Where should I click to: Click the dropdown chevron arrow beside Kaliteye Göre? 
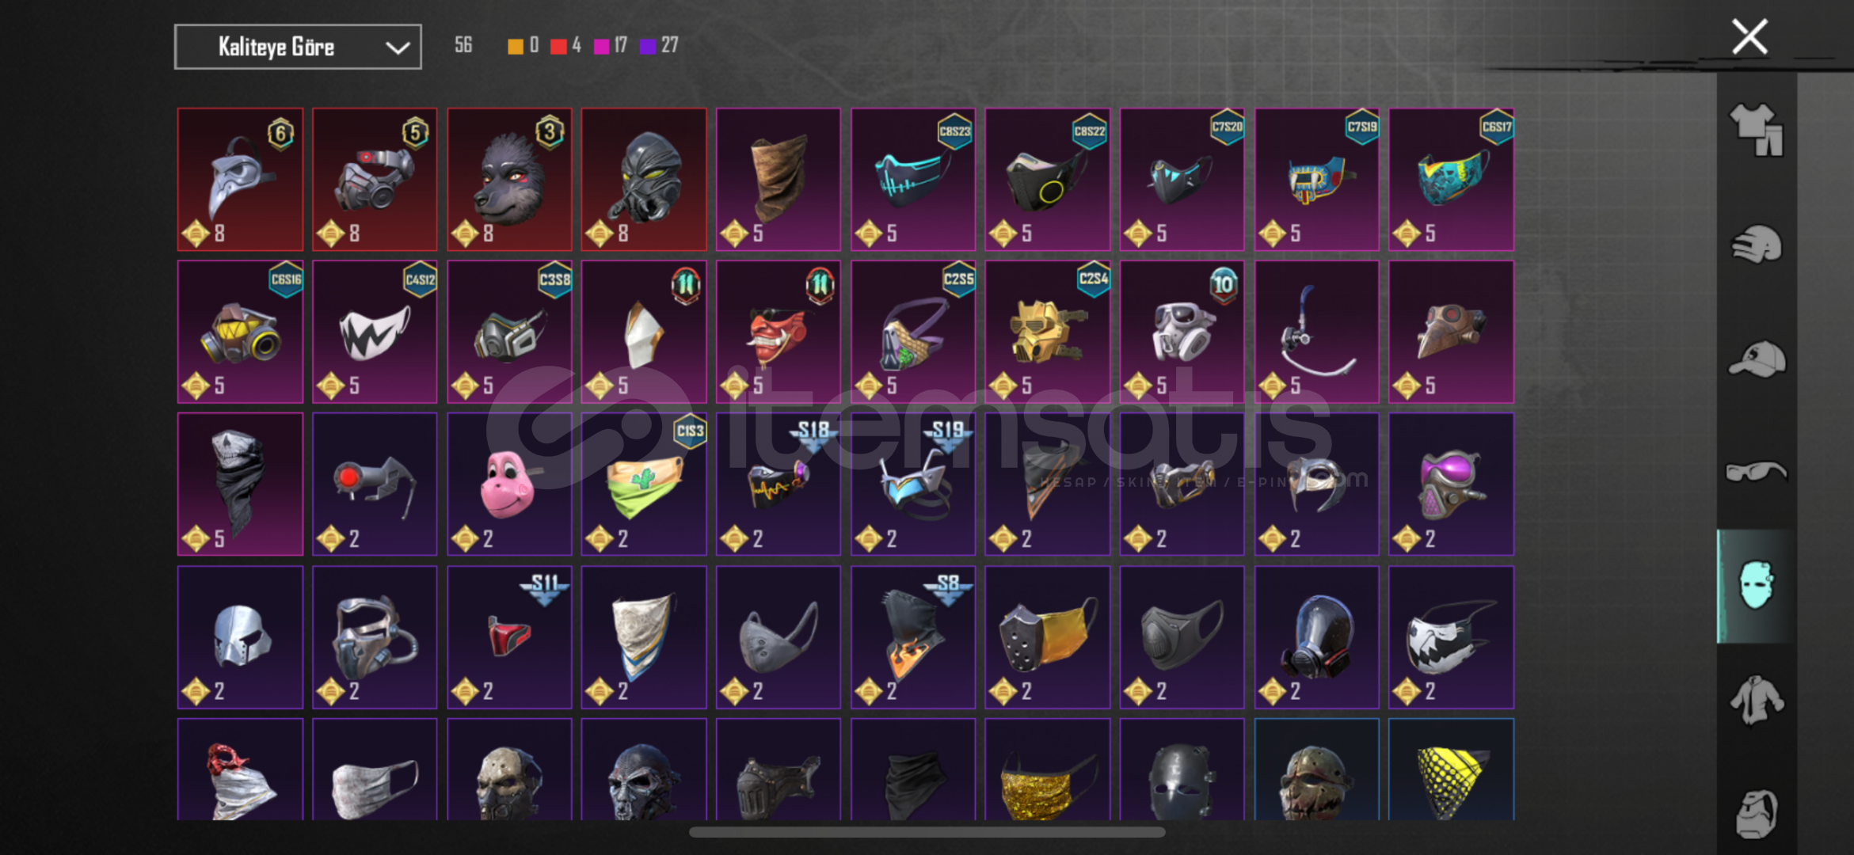pos(398,47)
